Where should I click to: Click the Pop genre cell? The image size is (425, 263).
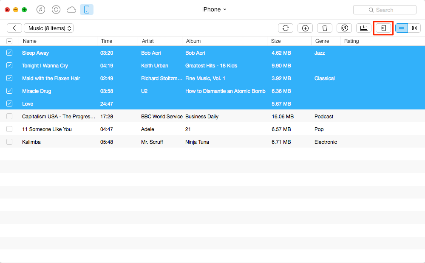[319, 129]
